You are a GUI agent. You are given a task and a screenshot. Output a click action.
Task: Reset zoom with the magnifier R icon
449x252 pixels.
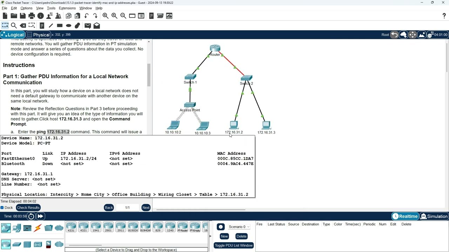(x=114, y=16)
